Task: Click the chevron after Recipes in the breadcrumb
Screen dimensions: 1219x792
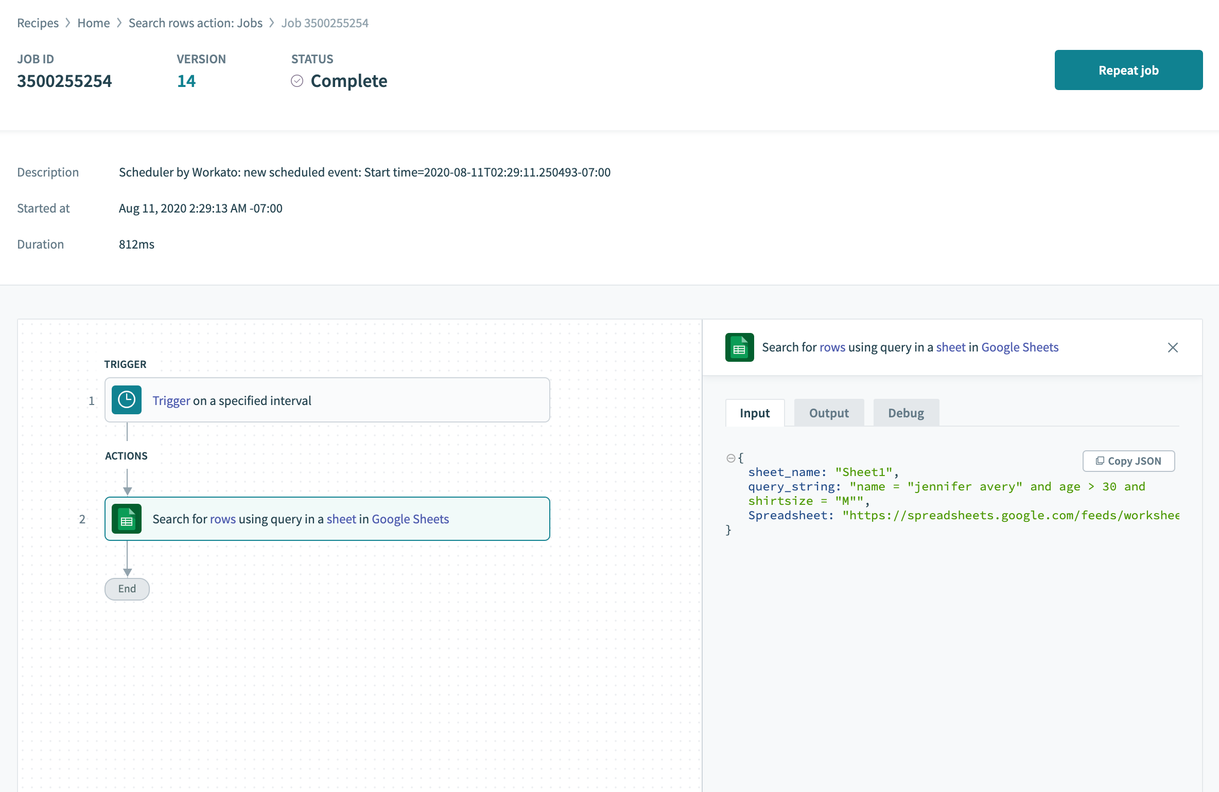Action: (67, 23)
